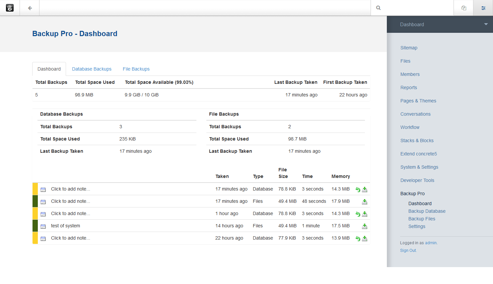Click note icon in first Database backup row
Screen dimensions: 493x284
click(x=43, y=190)
